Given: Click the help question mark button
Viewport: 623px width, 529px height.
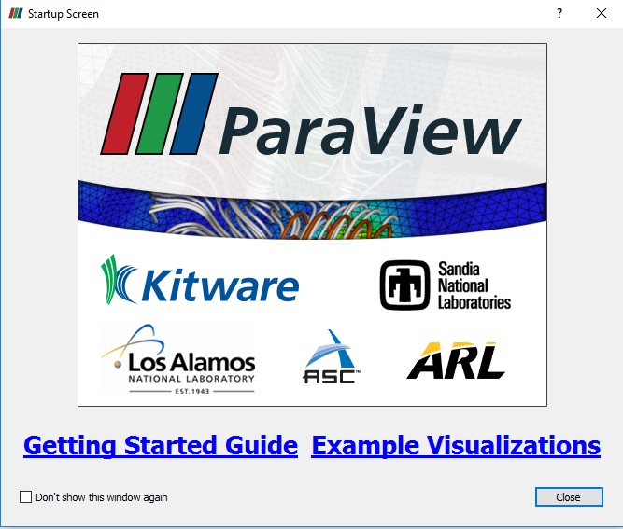Looking at the screenshot, I should [x=559, y=13].
